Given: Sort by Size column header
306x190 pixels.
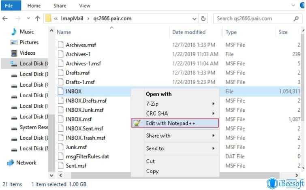Looking at the screenshot, I should click(283, 32).
